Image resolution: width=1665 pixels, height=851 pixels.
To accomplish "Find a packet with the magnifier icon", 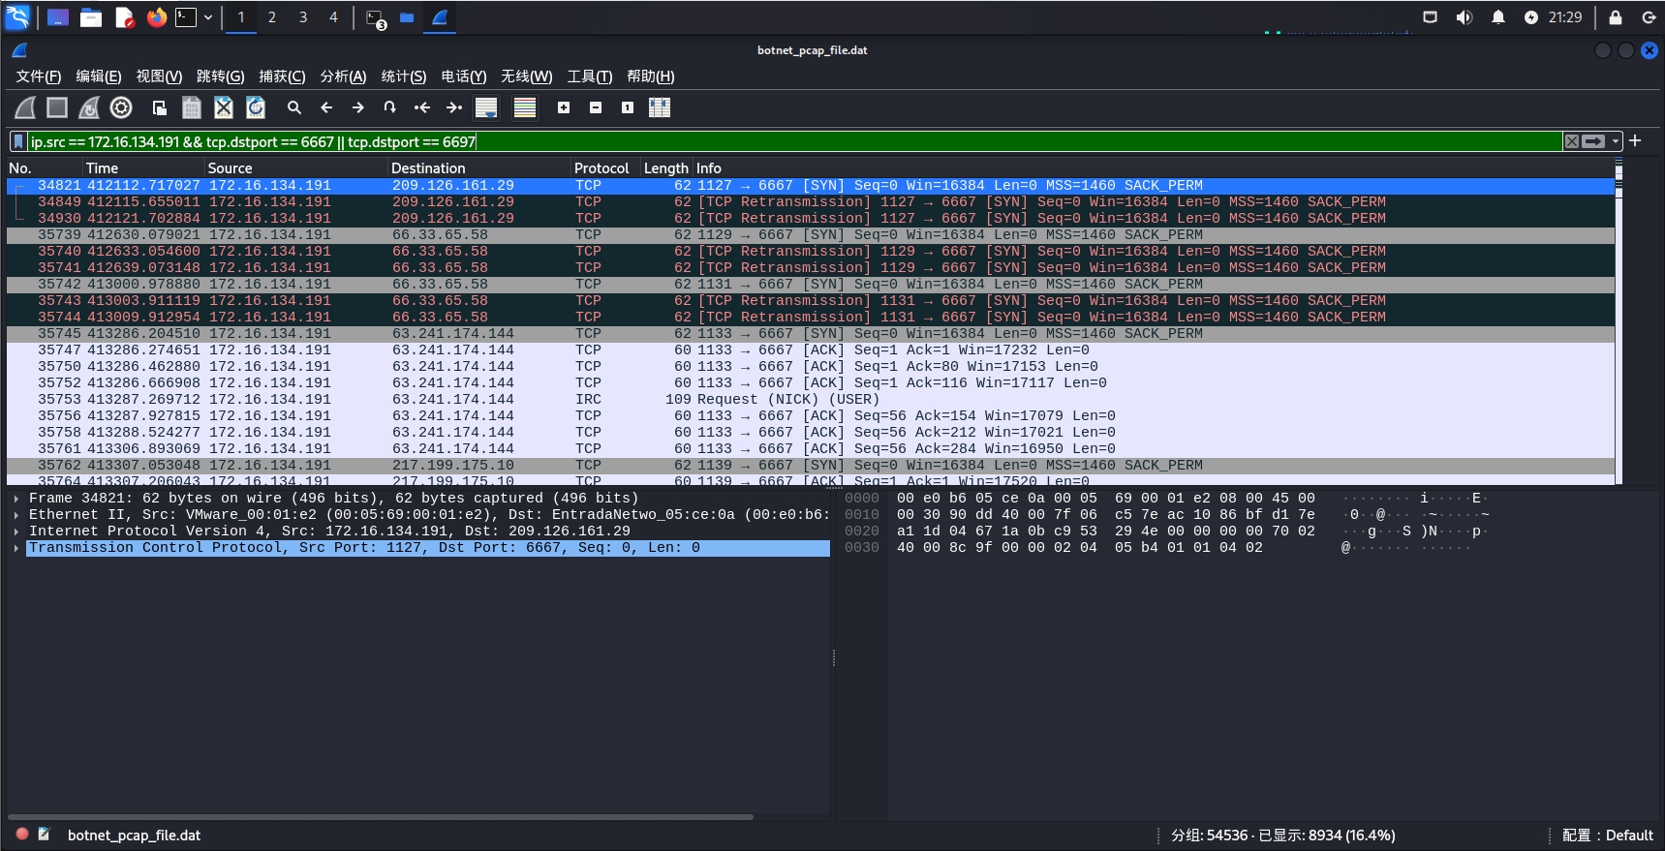I will click(294, 107).
